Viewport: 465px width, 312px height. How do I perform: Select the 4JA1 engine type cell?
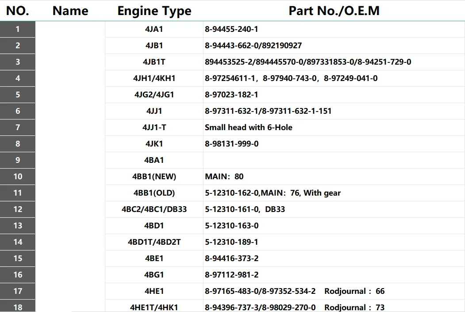pyautogui.click(x=154, y=29)
